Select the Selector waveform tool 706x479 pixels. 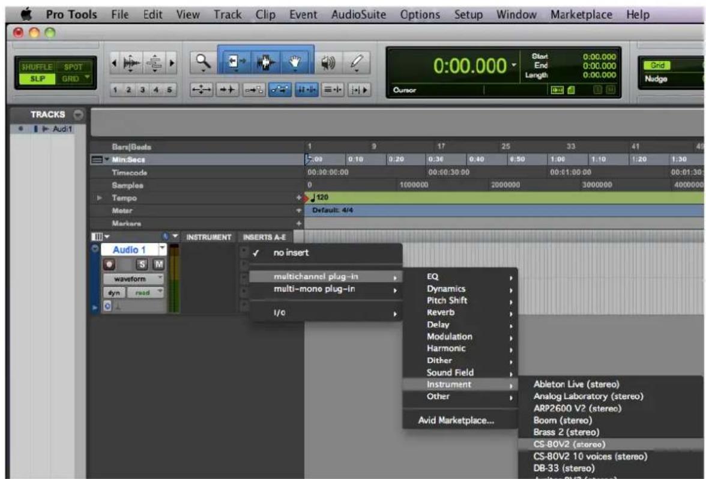[x=265, y=62]
